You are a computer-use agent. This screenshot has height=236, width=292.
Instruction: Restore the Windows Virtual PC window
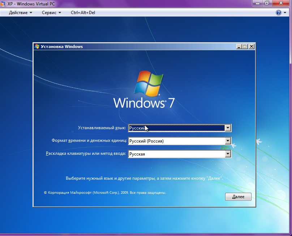[x=267, y=3]
